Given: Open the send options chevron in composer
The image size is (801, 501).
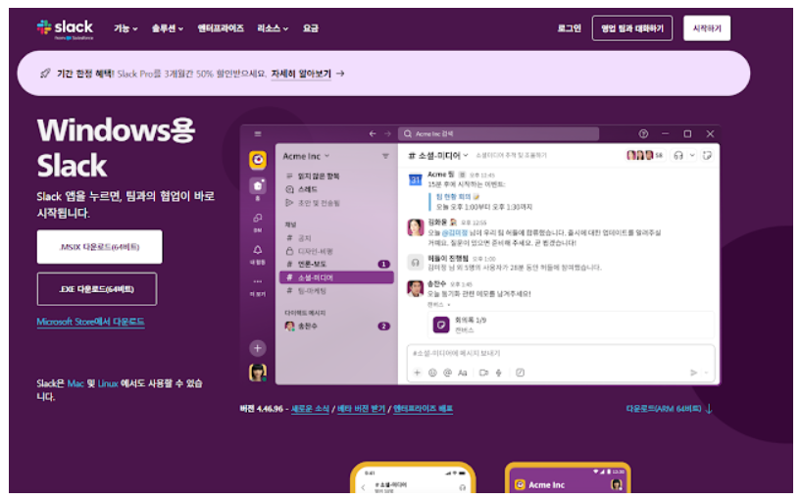Looking at the screenshot, I should [x=707, y=373].
